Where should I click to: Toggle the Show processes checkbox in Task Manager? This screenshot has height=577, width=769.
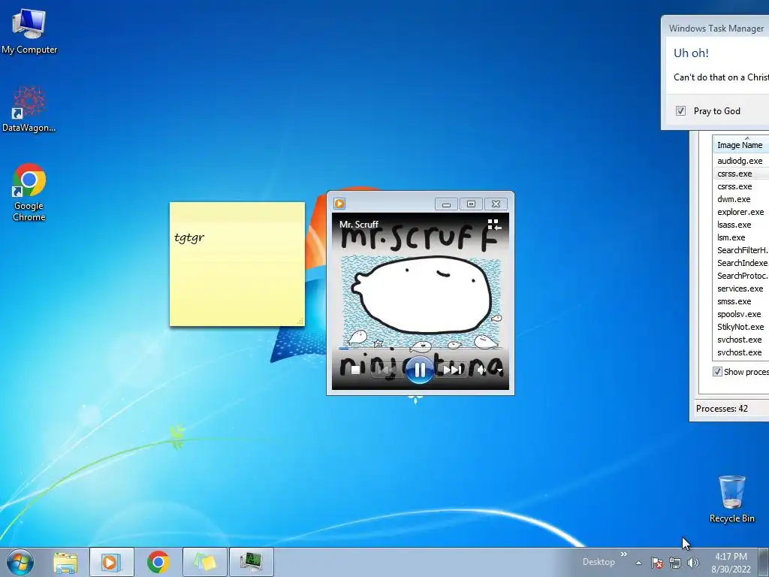point(717,372)
